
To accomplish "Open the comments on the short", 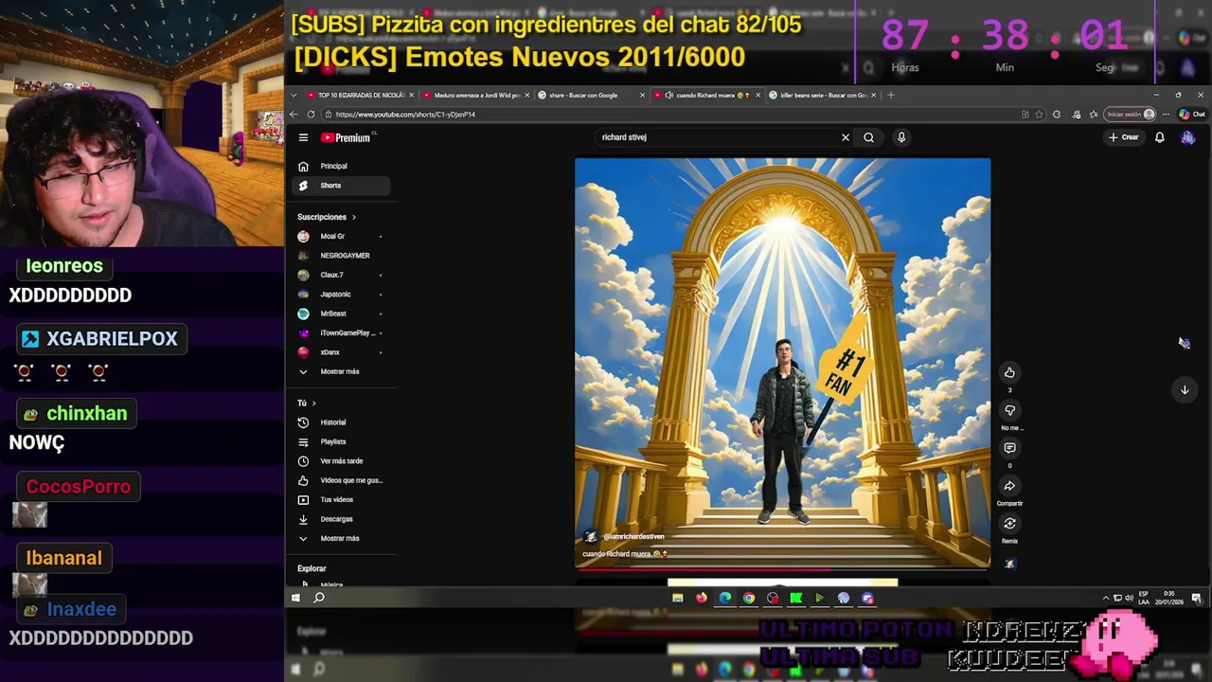I will (1009, 448).
